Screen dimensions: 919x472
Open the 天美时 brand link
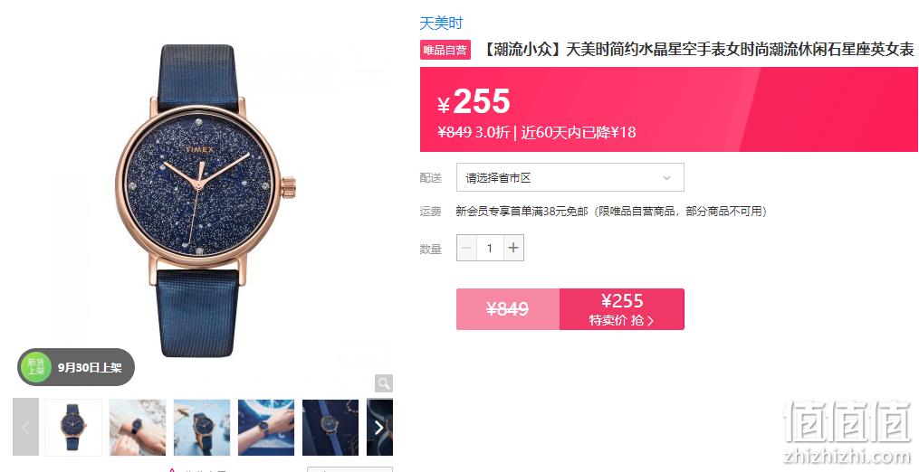(441, 24)
